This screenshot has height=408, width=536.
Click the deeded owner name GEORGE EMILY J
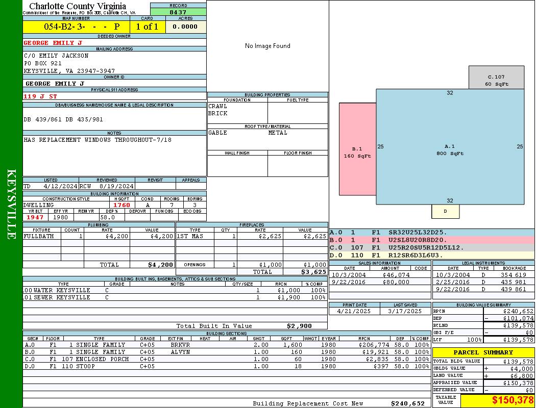point(53,43)
